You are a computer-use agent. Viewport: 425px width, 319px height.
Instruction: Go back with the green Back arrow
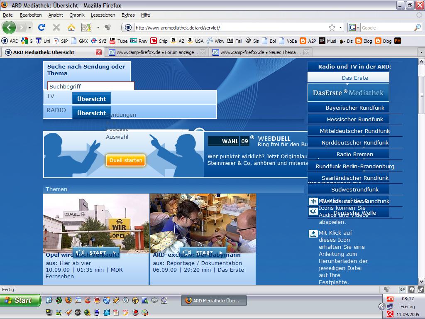(x=9, y=27)
